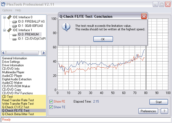Select the IDE Interface 0 label
The width and height of the screenshot is (172, 123).
coord(23,17)
